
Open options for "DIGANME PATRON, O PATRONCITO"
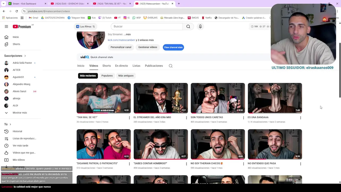point(129,164)
